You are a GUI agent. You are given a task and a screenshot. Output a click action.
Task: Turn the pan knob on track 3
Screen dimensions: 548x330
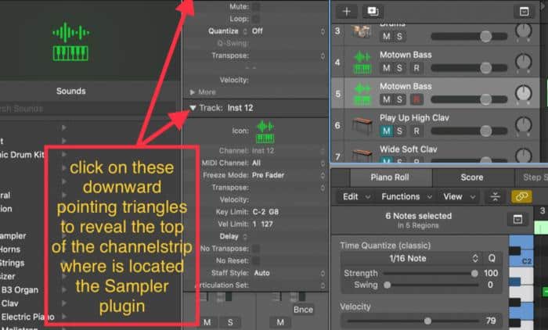coord(524,31)
